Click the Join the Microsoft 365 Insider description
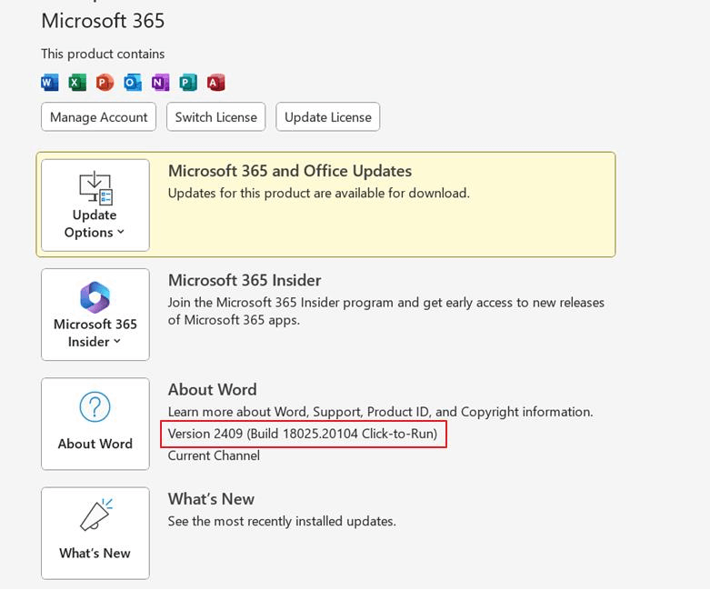This screenshot has width=710, height=590. (386, 311)
